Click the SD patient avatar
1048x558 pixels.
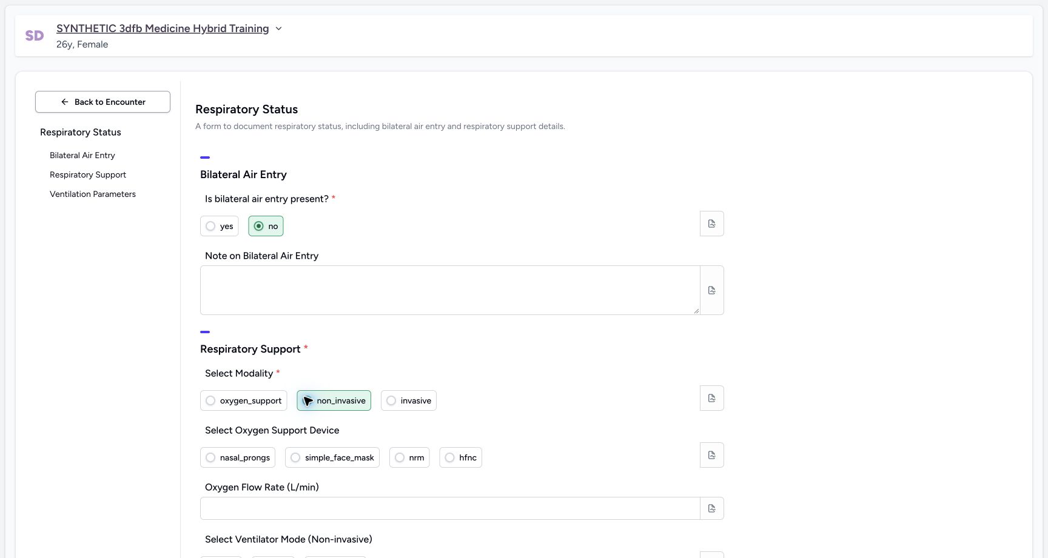pyautogui.click(x=35, y=36)
